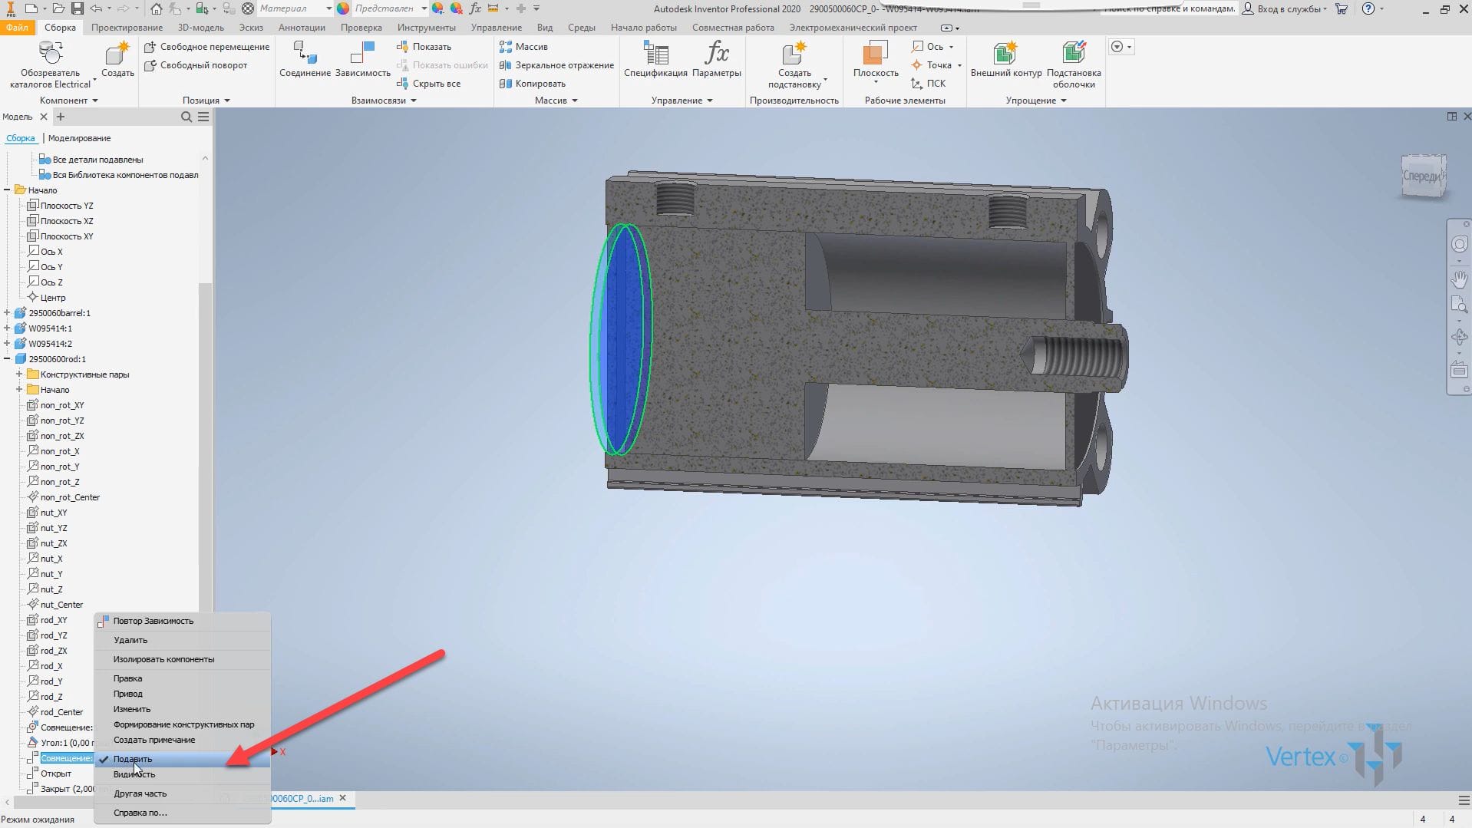Click the Save icon in quick access toolbar
1472x828 pixels.
click(77, 8)
